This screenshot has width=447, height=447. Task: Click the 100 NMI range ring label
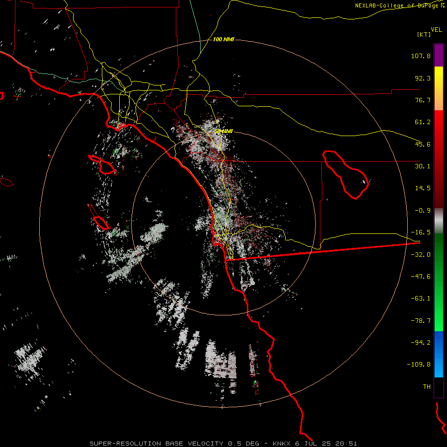[223, 39]
